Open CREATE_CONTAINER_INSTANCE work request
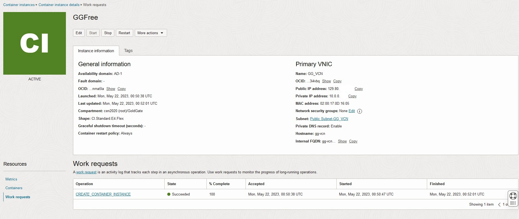Image resolution: width=519 pixels, height=219 pixels. click(103, 194)
